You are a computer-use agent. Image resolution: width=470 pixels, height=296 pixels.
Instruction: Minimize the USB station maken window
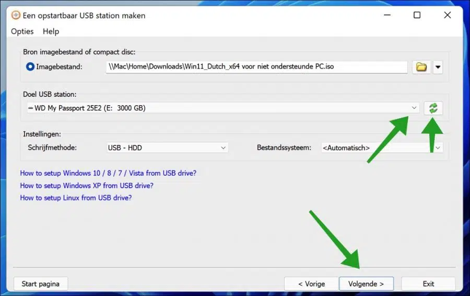click(387, 15)
